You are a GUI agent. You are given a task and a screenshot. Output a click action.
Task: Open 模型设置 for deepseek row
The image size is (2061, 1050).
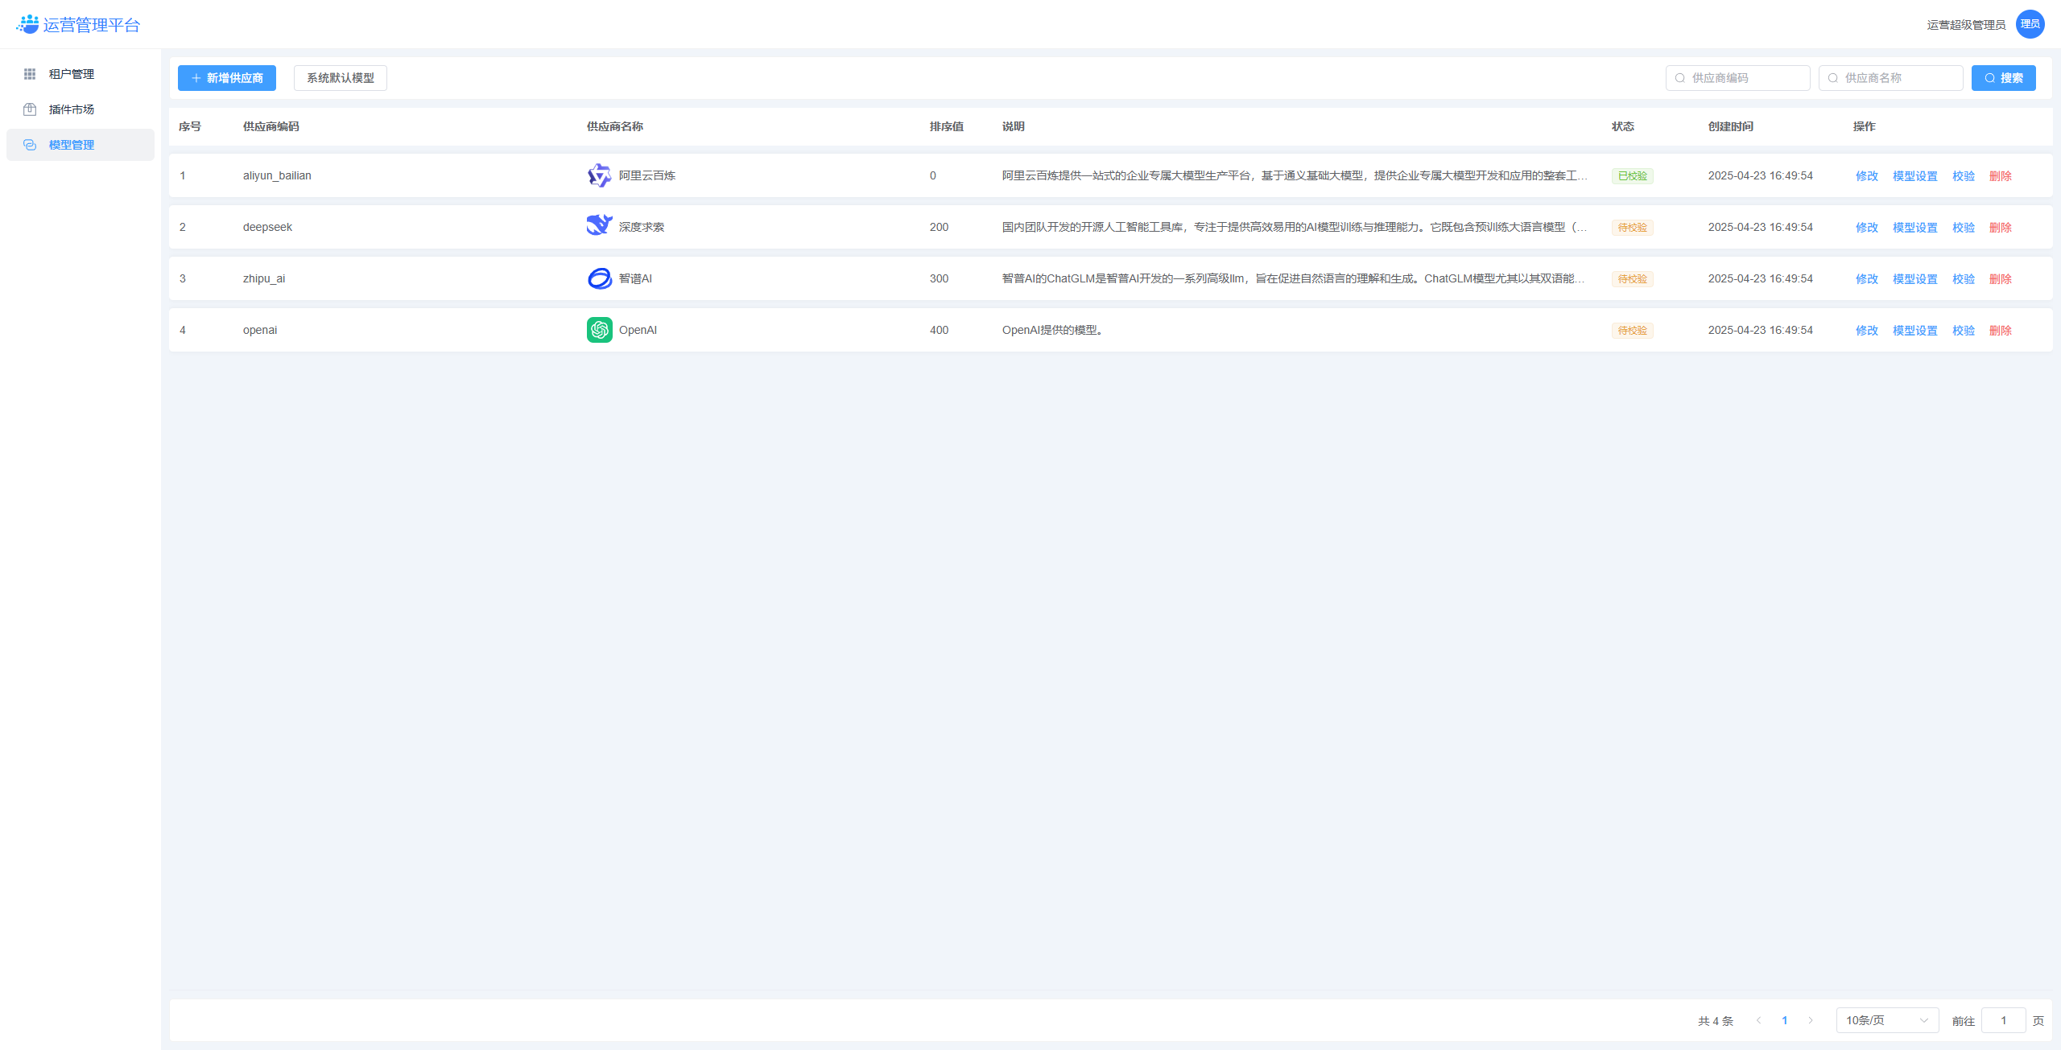[x=1915, y=228]
